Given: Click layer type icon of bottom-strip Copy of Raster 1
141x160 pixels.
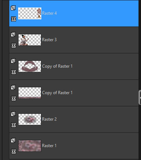Looking at the screenshot, I should pyautogui.click(x=13, y=87).
